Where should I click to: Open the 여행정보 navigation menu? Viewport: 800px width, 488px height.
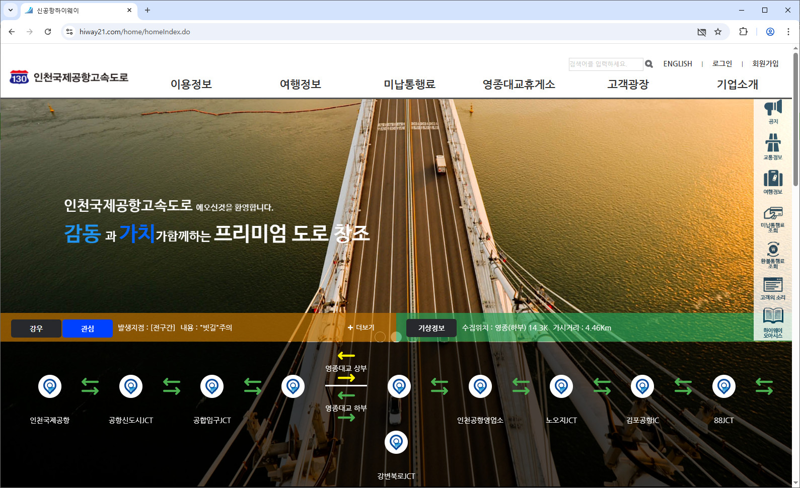click(301, 84)
